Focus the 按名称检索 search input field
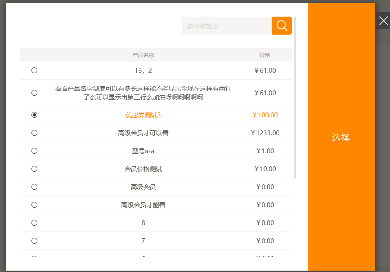The width and height of the screenshot is (390, 272). coord(227,26)
